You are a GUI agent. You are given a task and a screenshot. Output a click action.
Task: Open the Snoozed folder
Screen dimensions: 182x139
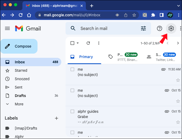pos(31,79)
